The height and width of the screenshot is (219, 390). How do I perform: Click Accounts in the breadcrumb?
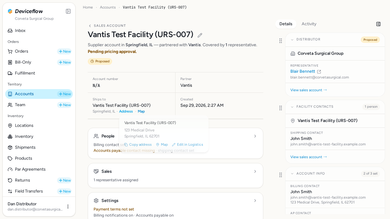coord(108,7)
